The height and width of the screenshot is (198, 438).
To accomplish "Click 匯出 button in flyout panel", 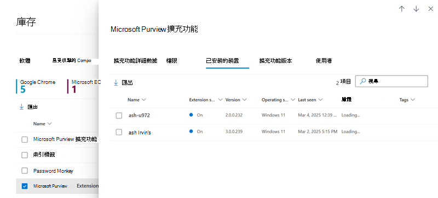I will click(123, 83).
